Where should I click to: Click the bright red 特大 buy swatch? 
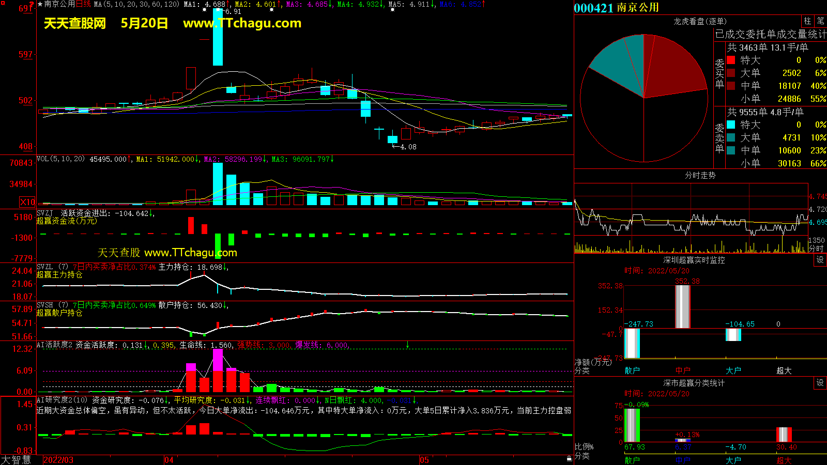(x=731, y=60)
